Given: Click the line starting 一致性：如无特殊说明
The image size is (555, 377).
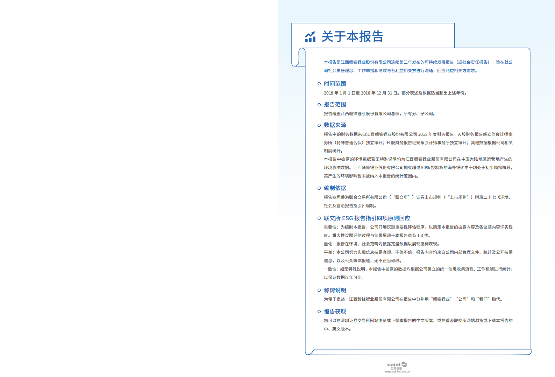Looking at the screenshot, I should 418,269.
